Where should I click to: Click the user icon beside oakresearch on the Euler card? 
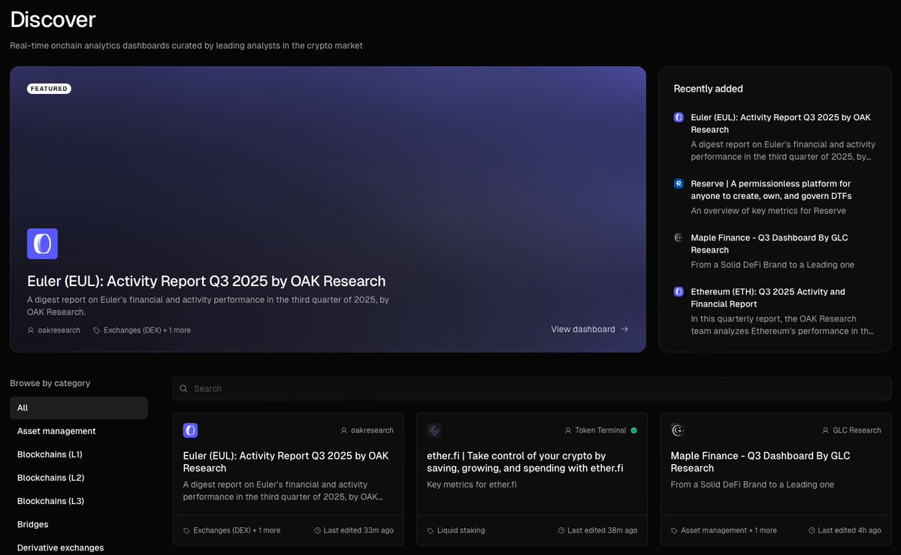coord(344,430)
